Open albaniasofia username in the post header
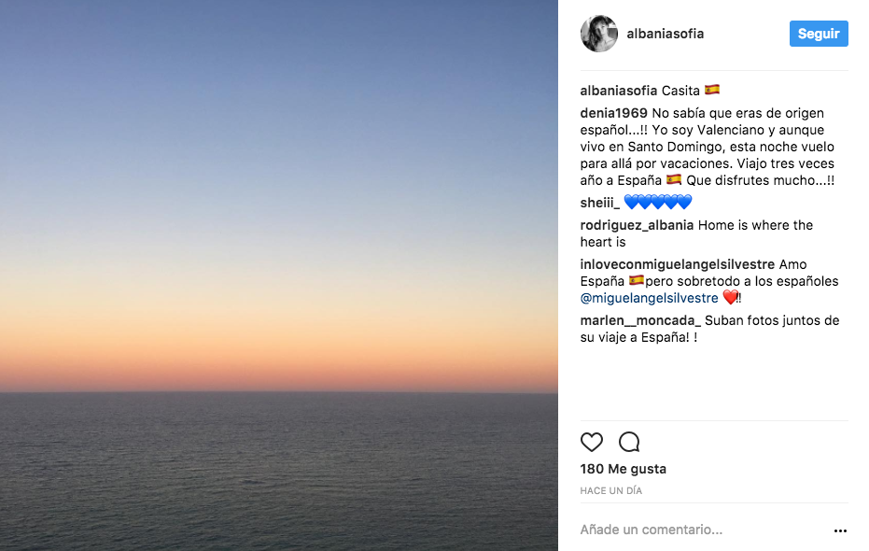 point(666,34)
